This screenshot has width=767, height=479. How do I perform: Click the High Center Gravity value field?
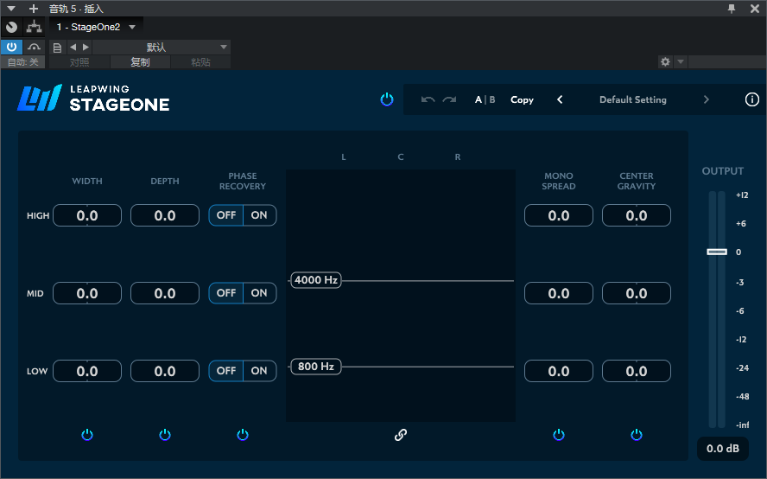pyautogui.click(x=637, y=215)
